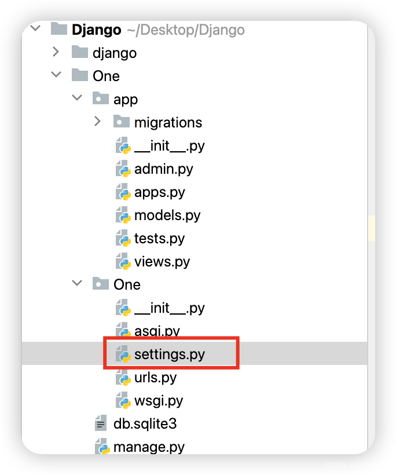Click the views.py Python icon
This screenshot has width=396, height=475.
123,261
